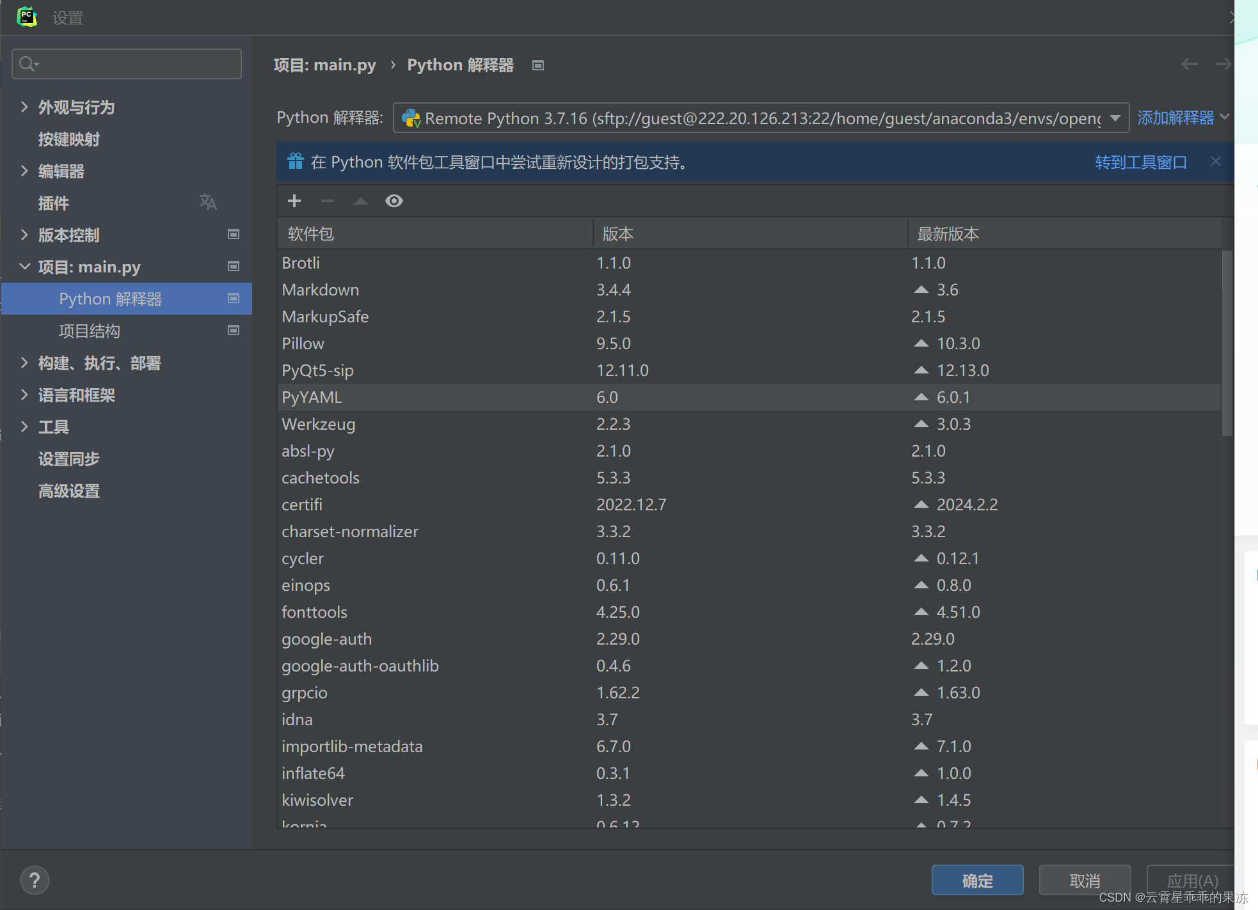Click the 应用(A) button
1258x910 pixels.
[1191, 881]
